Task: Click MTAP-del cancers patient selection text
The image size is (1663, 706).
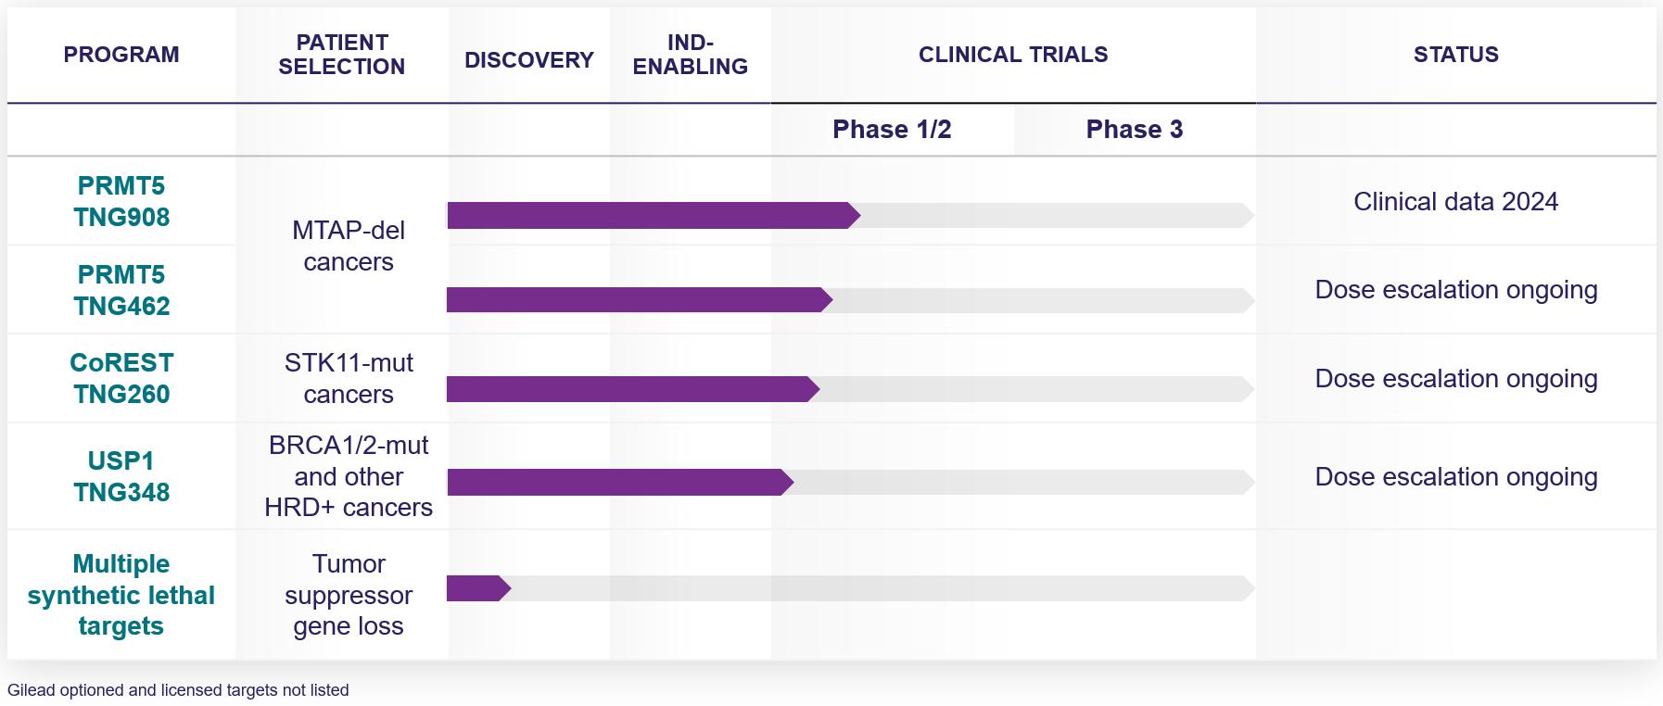Action: (x=349, y=246)
